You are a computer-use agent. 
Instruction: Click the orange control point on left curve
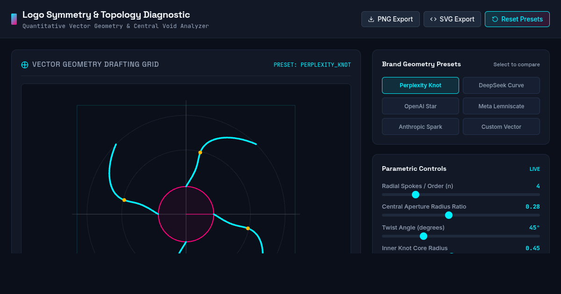tap(124, 200)
